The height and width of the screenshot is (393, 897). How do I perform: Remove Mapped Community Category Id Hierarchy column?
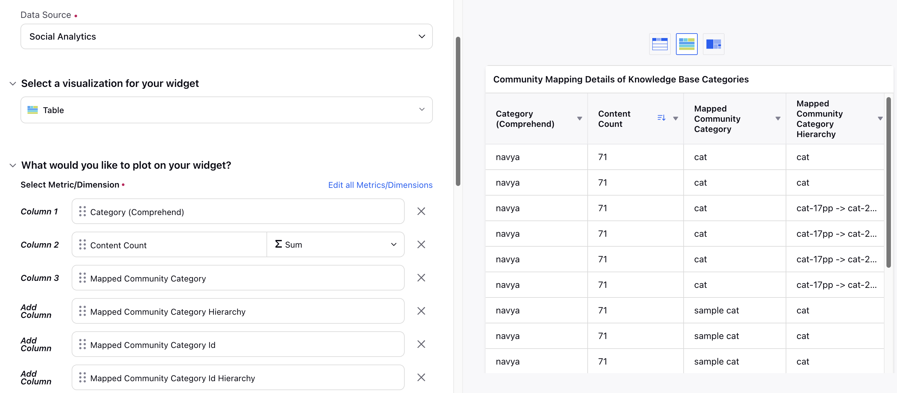(x=421, y=377)
